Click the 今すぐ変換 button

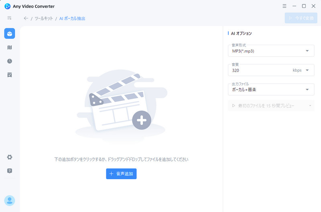[x=301, y=18]
